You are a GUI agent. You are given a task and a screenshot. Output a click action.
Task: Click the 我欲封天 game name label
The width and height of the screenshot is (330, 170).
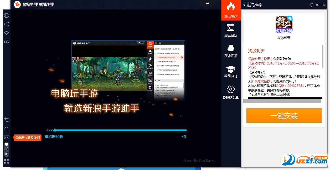pos(284,38)
